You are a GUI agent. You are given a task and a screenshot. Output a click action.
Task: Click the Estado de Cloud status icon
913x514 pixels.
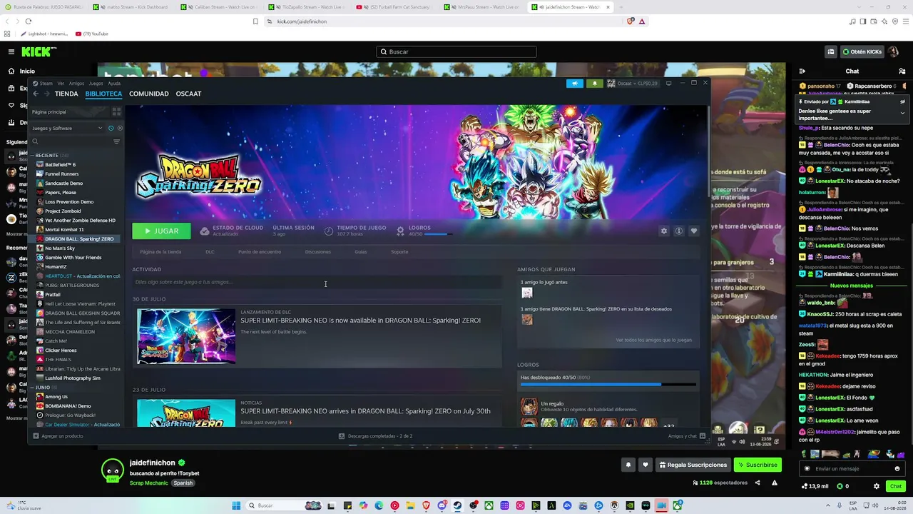click(205, 231)
